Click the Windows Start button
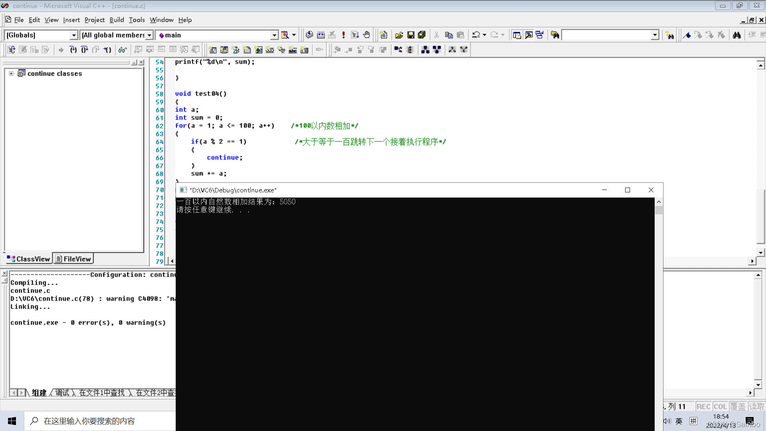The width and height of the screenshot is (766, 431). pos(12,421)
